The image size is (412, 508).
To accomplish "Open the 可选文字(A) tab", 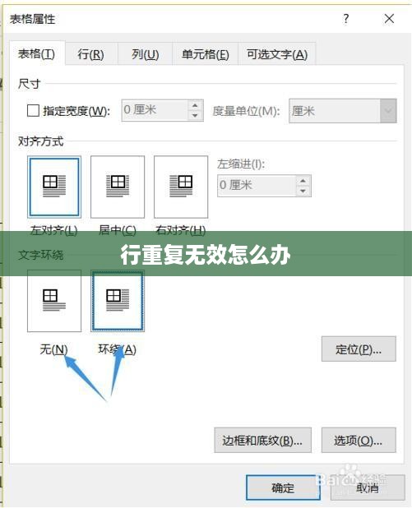I will (x=277, y=54).
